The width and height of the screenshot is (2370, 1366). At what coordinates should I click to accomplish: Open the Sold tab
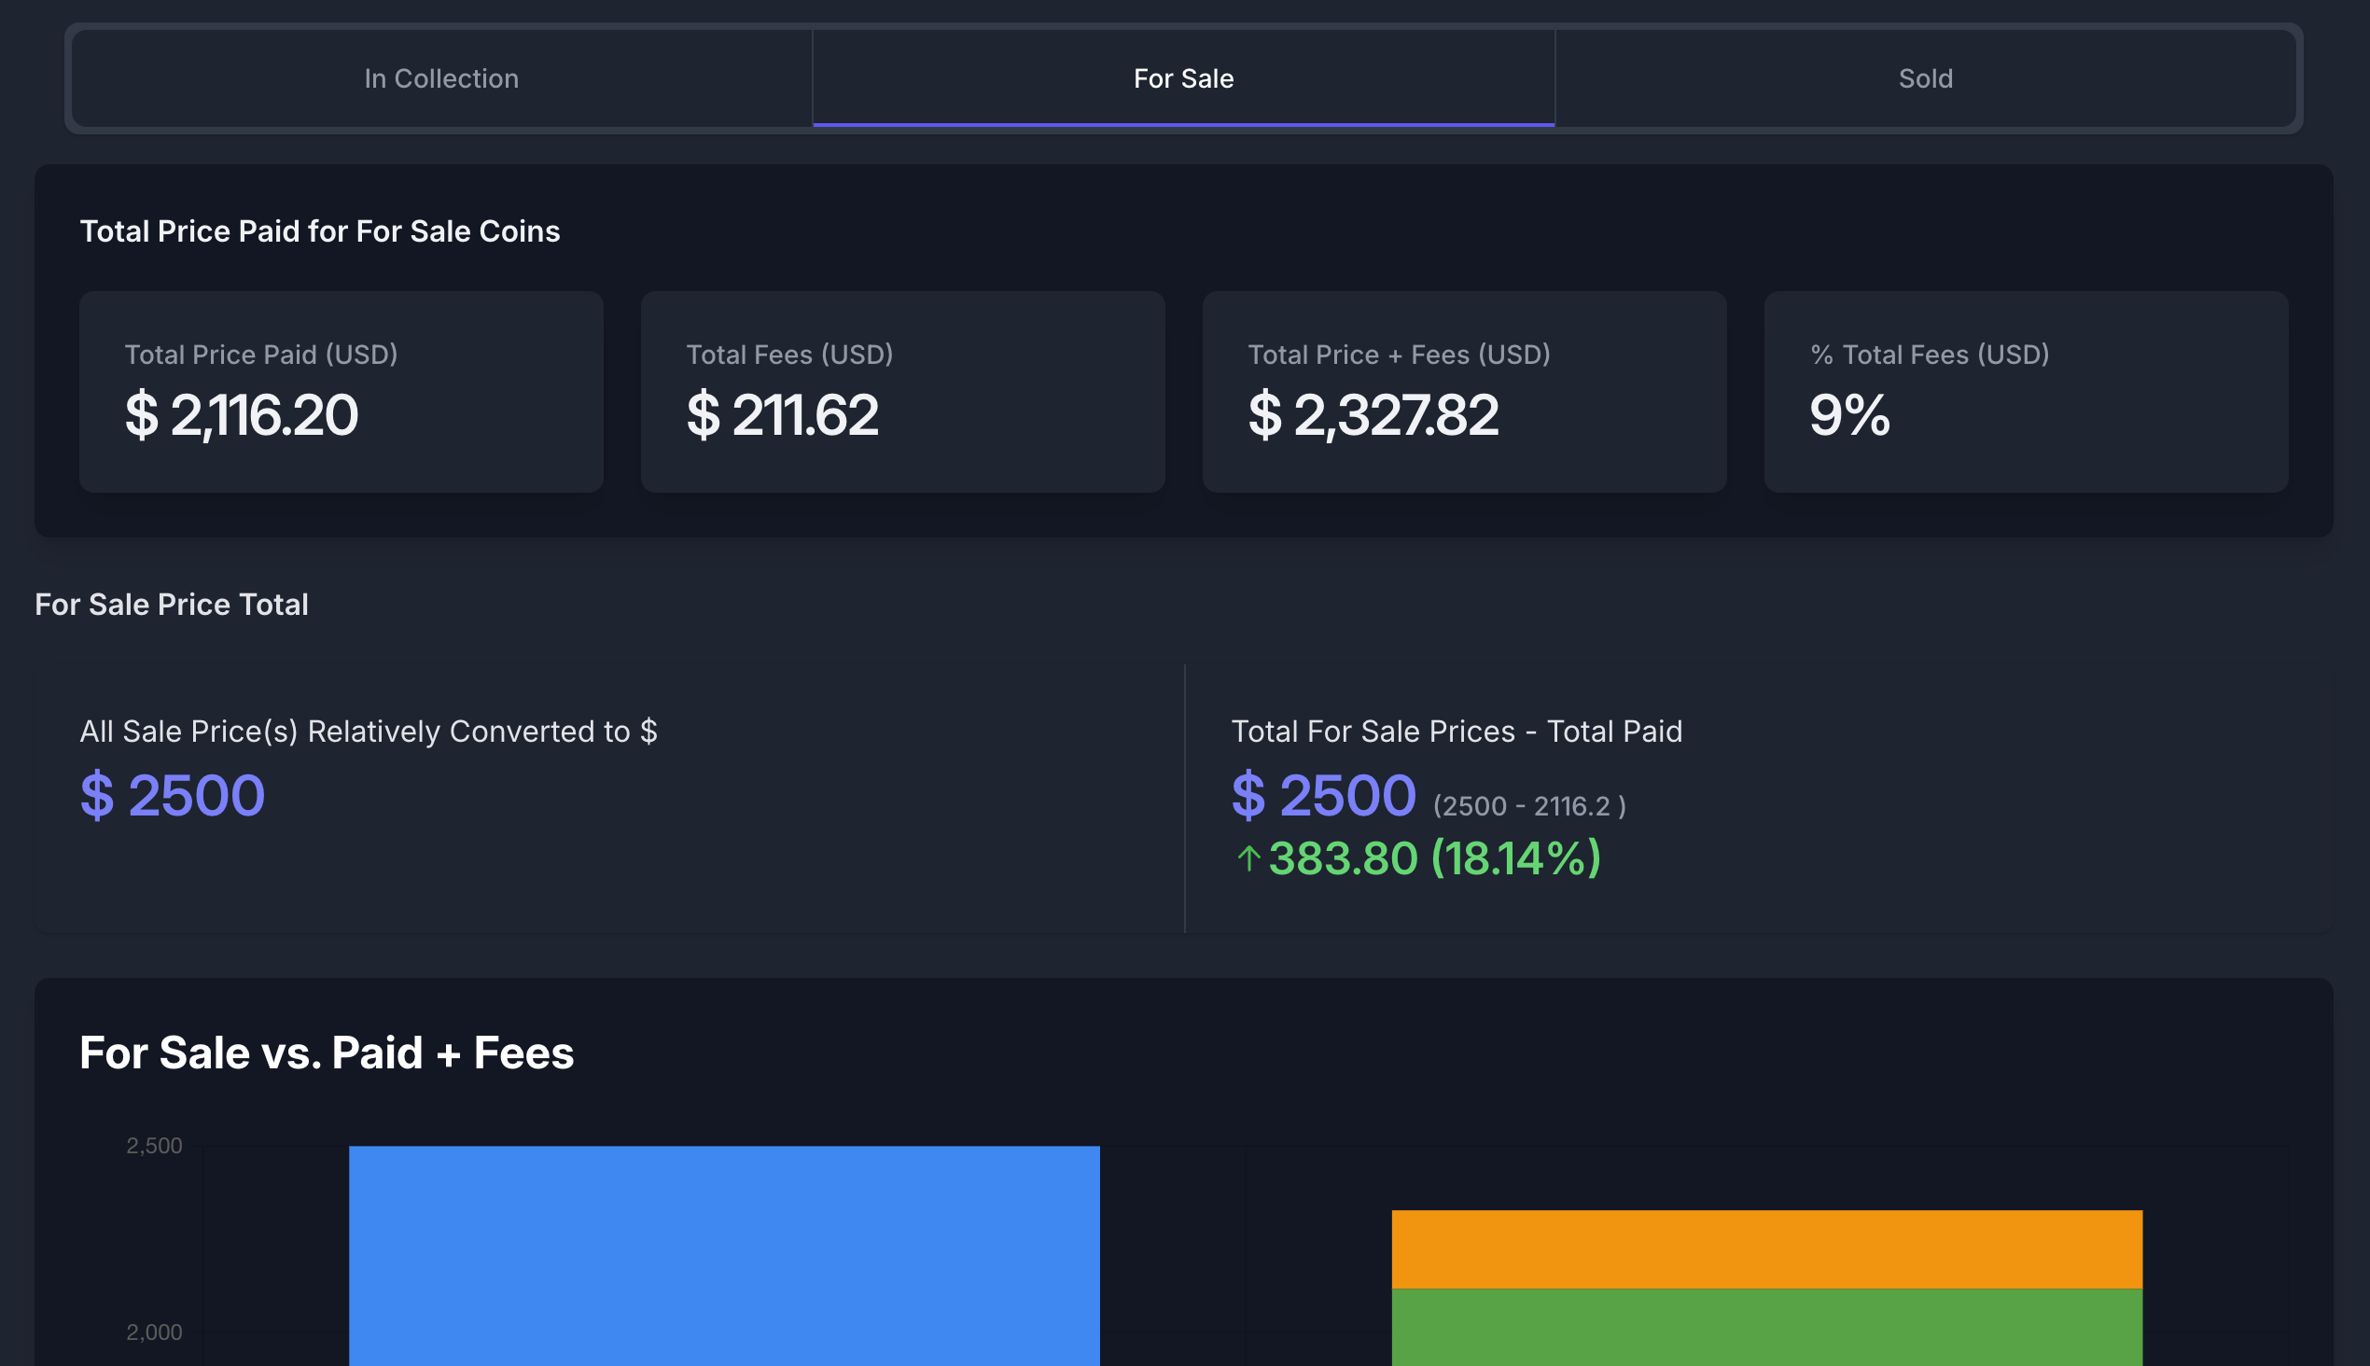1925,77
